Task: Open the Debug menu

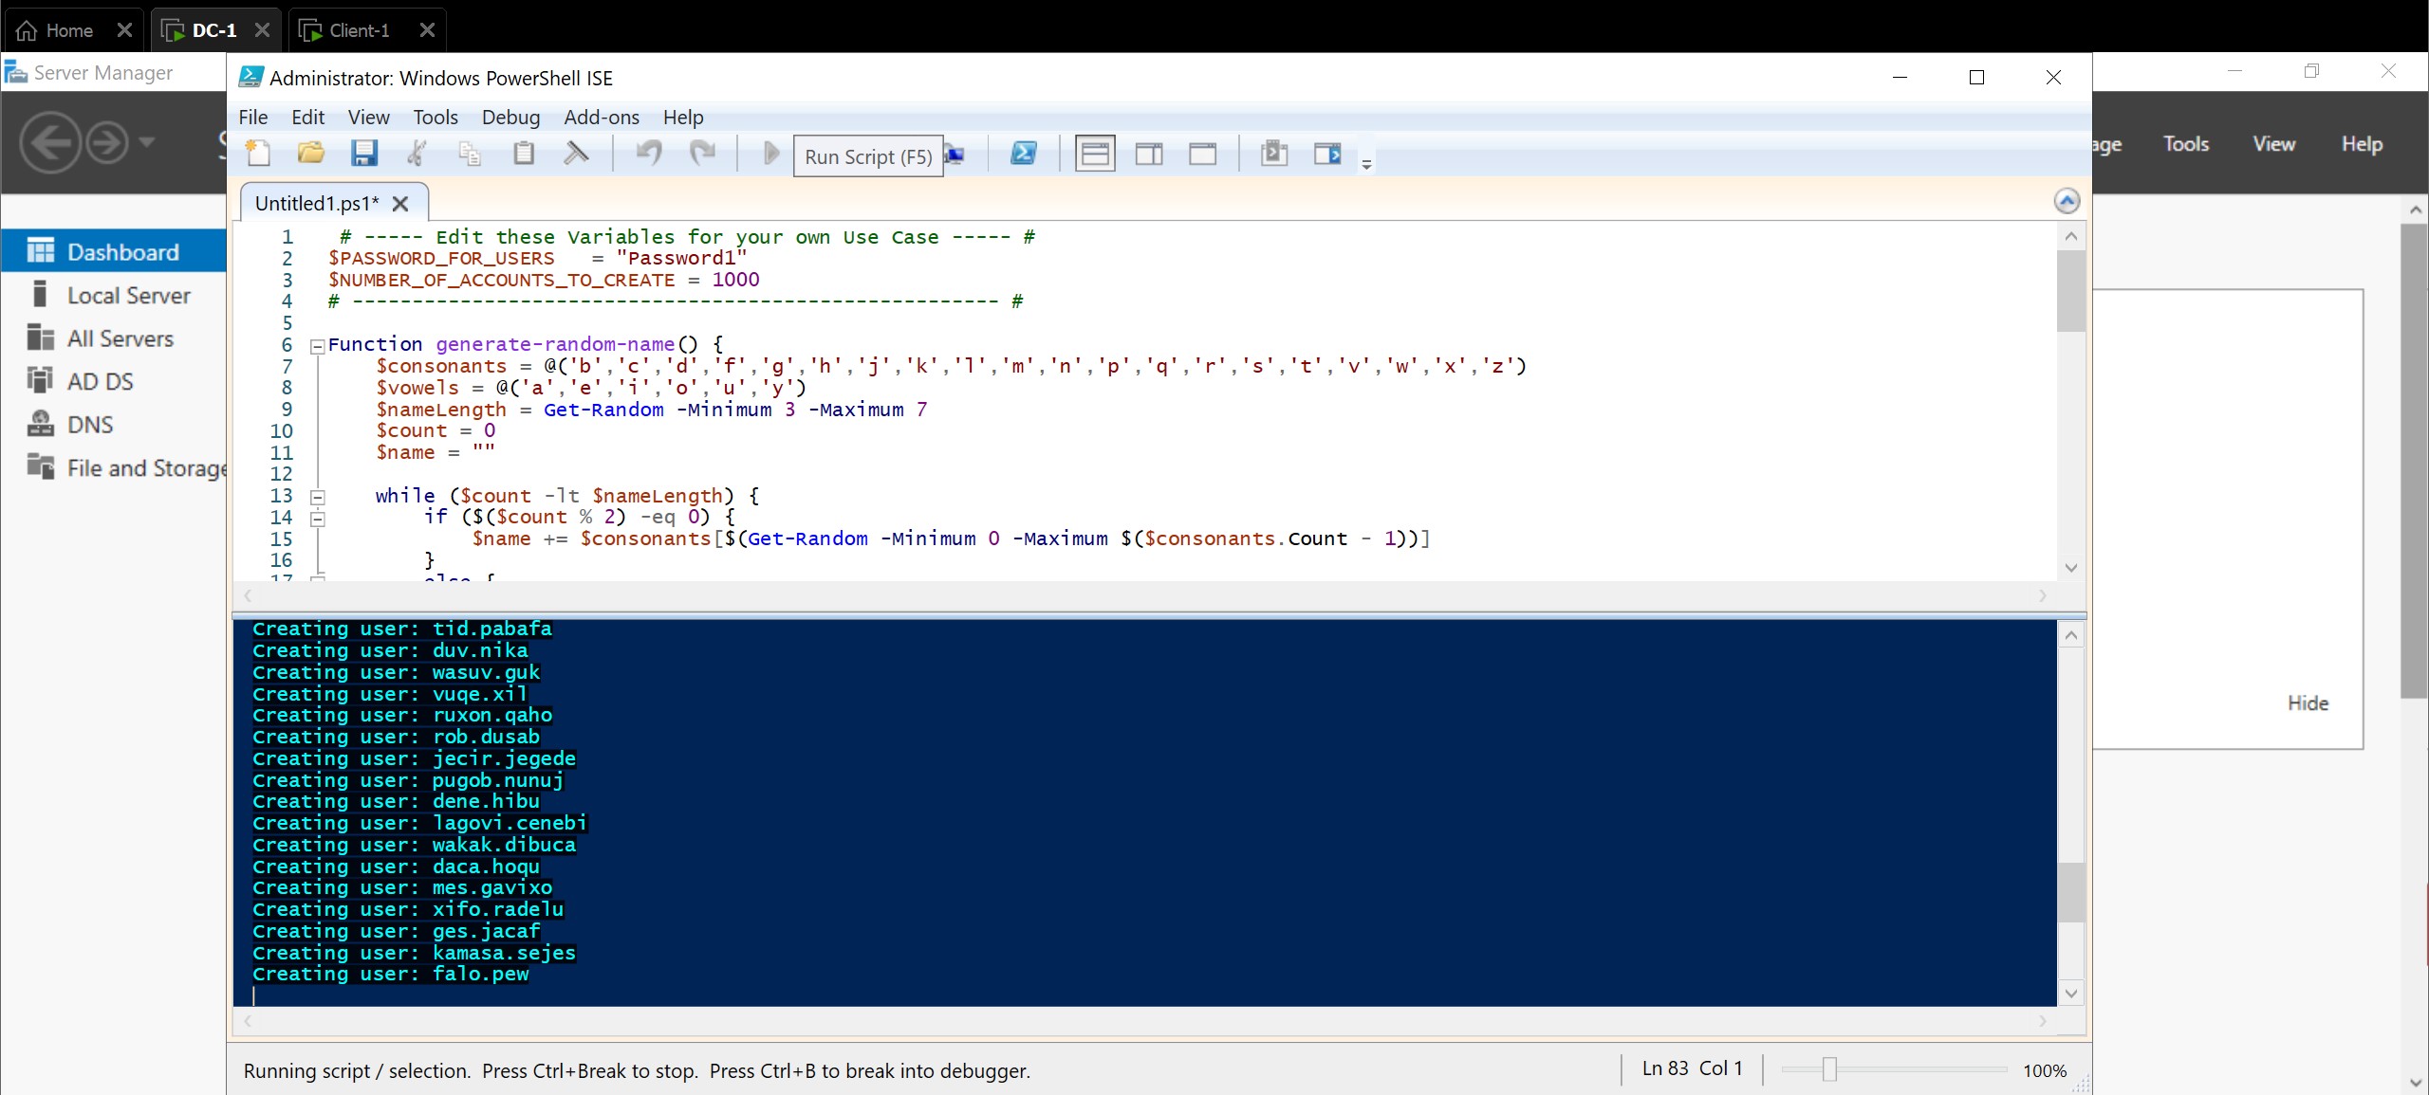Action: coord(510,118)
